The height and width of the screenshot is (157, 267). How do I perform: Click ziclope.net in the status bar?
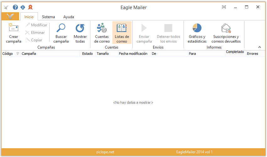105,152
